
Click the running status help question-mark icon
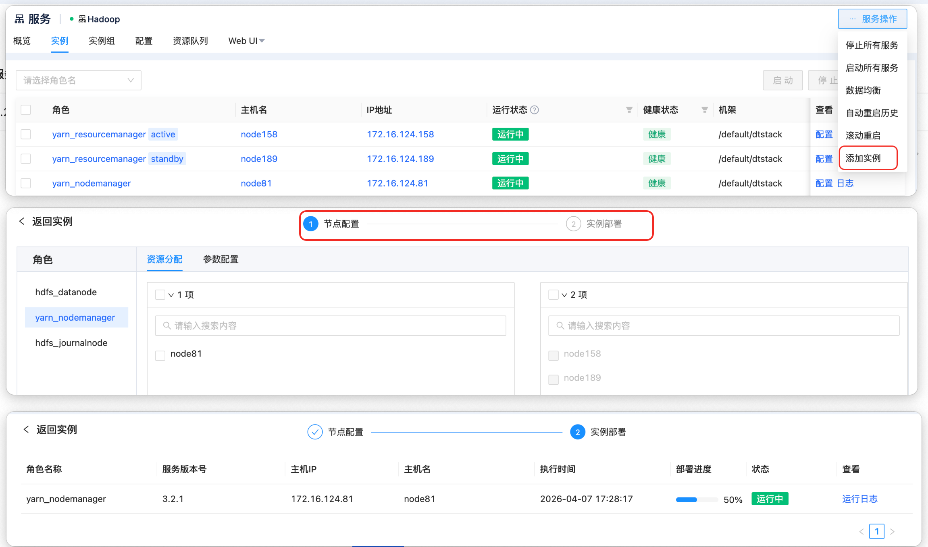coord(535,110)
